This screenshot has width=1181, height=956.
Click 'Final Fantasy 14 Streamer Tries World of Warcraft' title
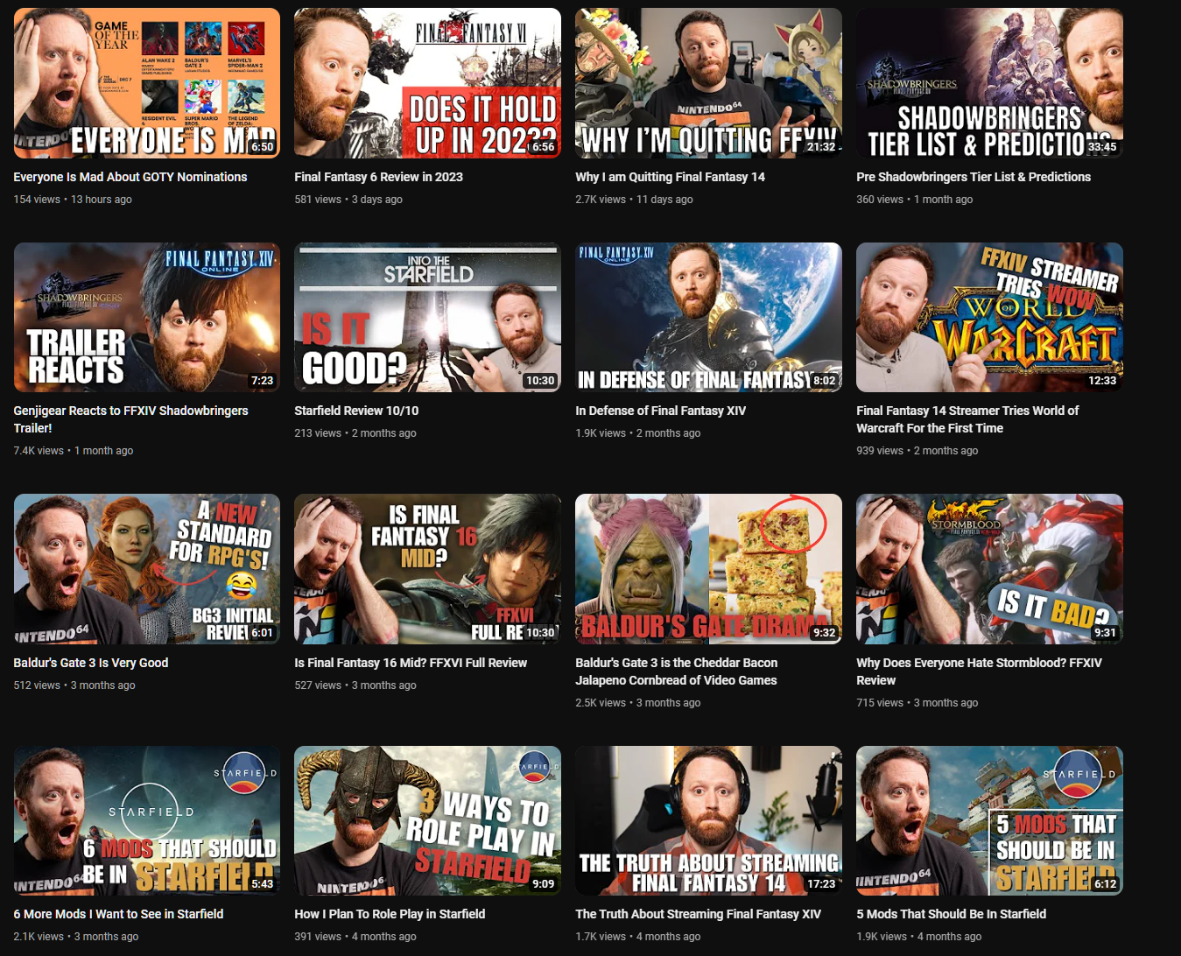pos(967,419)
